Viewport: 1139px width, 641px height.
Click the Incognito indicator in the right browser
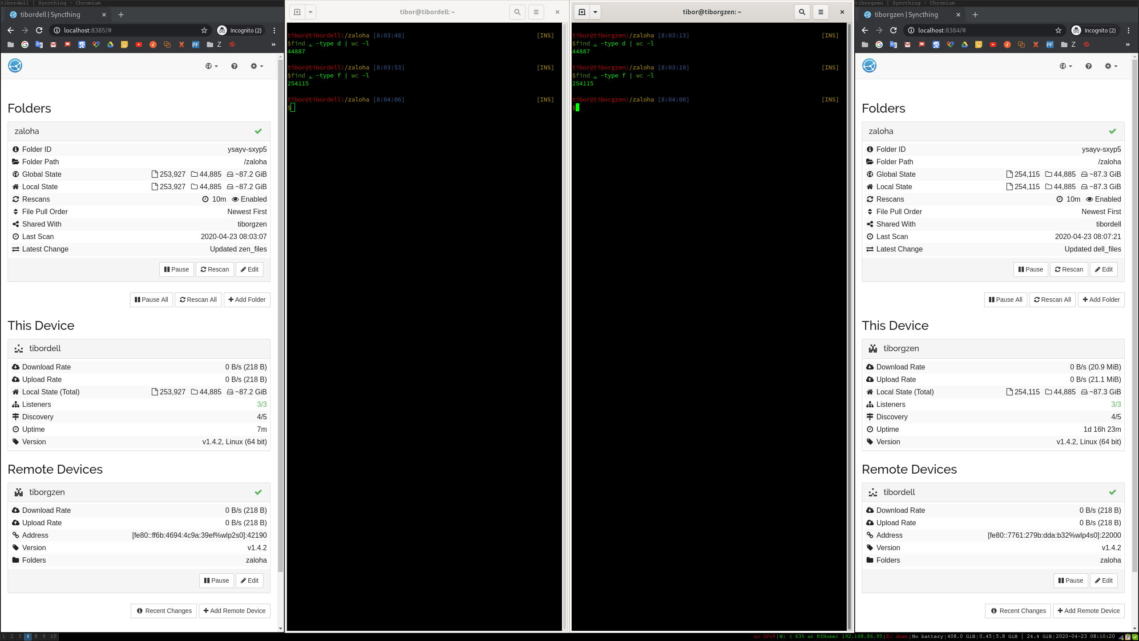[1095, 30]
